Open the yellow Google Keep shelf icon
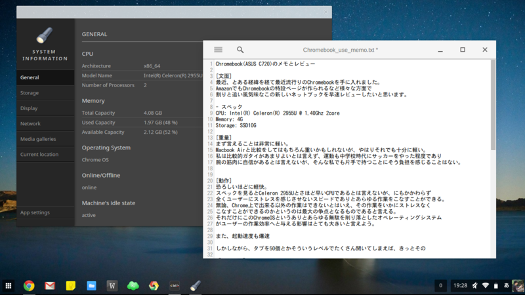This screenshot has height=295, width=525. point(71,286)
